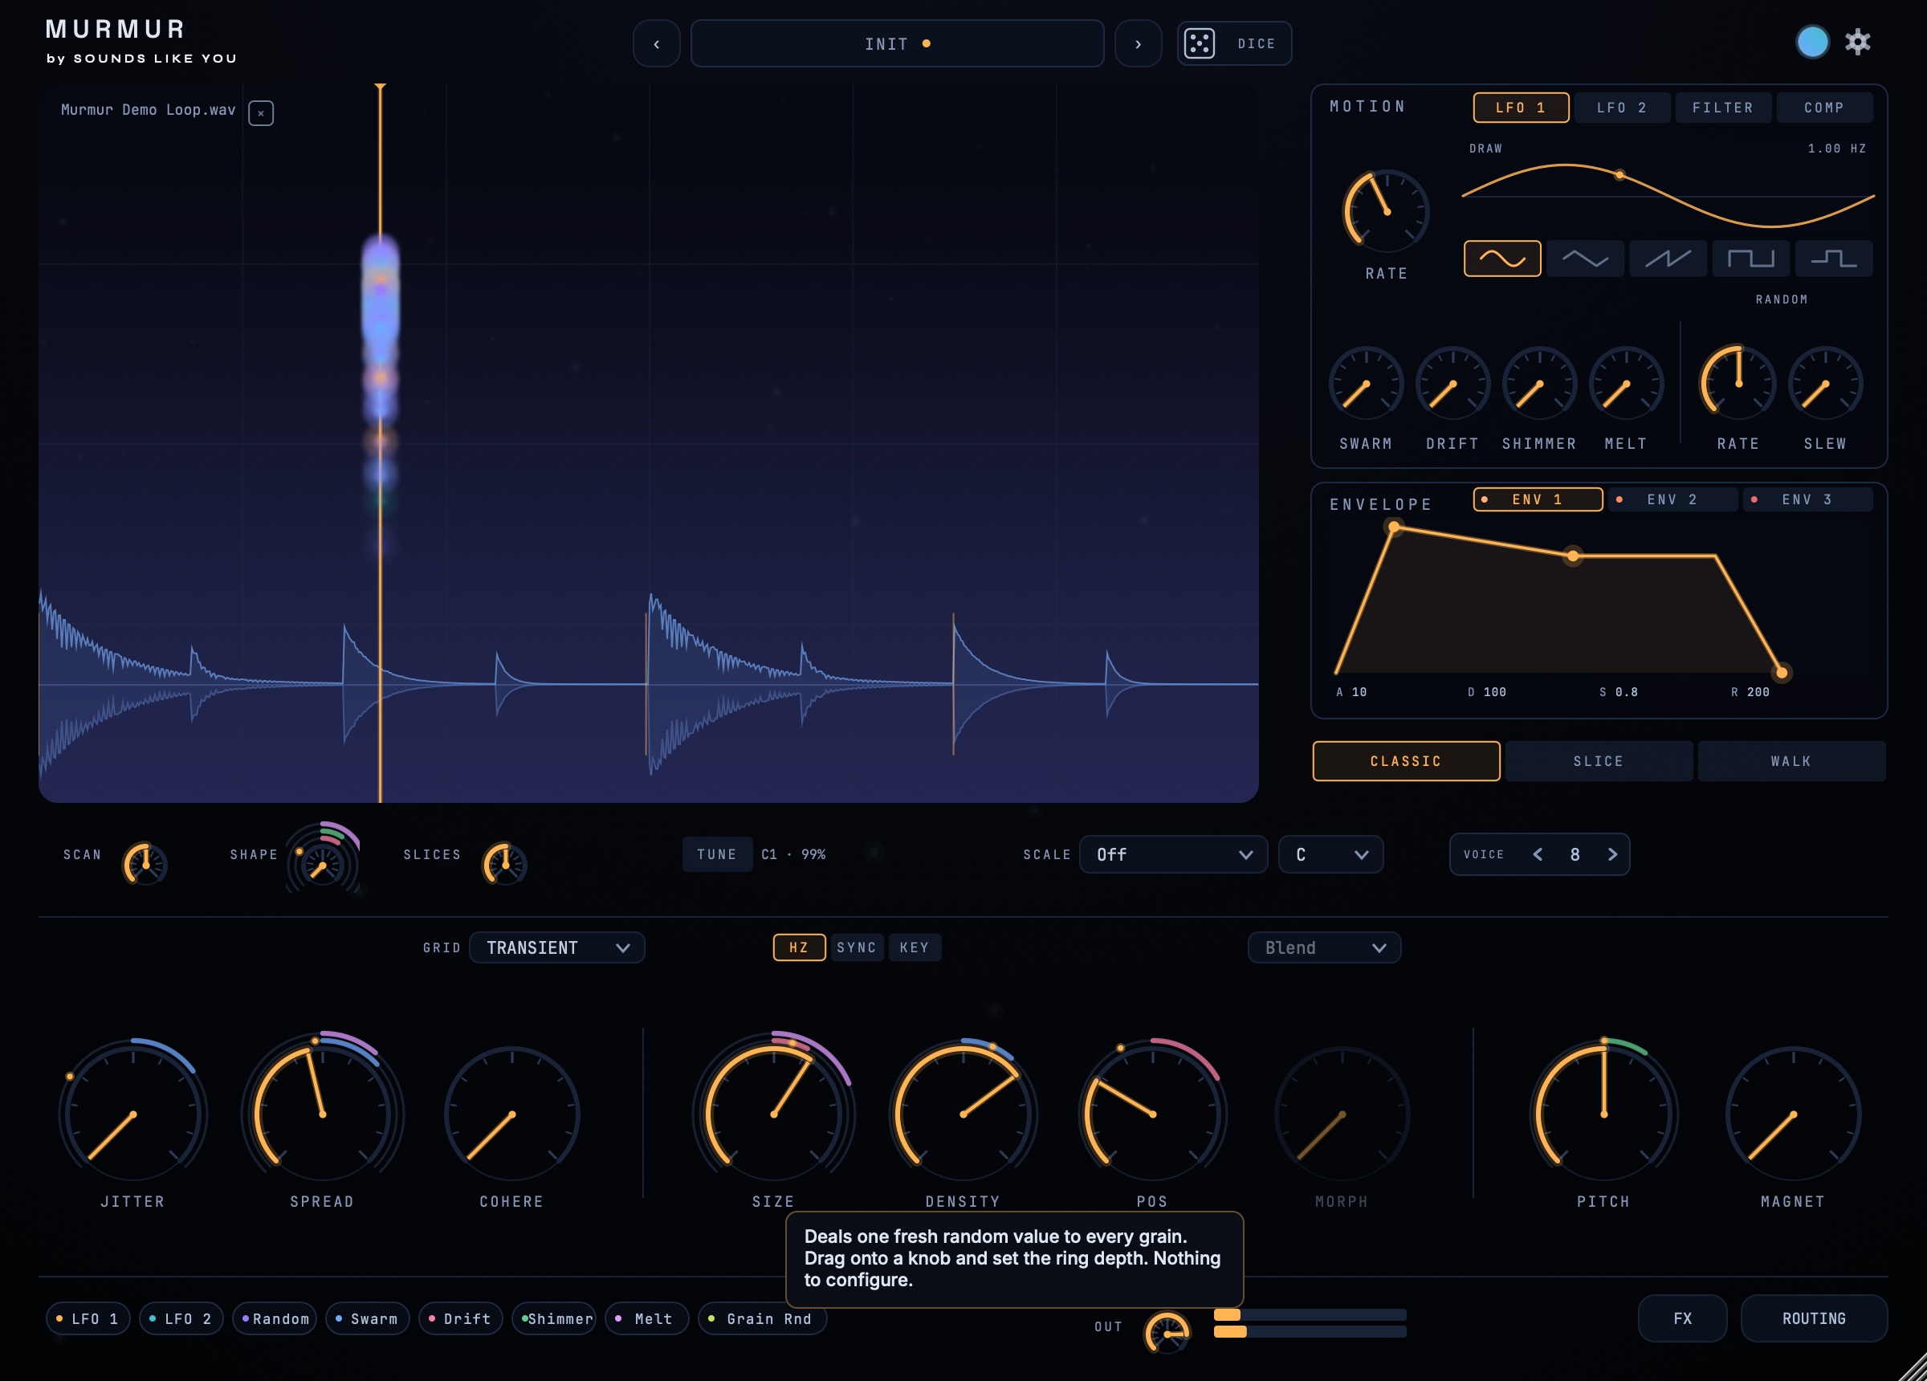Increase the voice count
This screenshot has height=1381, width=1927.
[1612, 854]
